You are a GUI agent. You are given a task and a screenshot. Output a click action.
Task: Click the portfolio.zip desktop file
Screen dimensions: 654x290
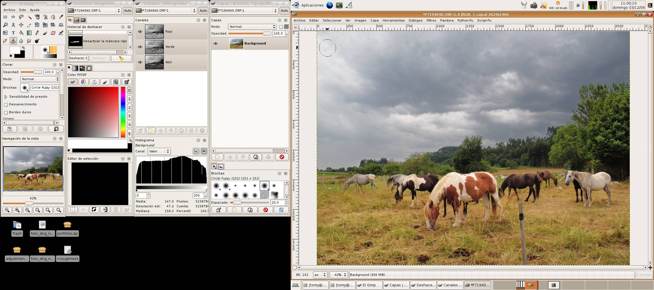pyautogui.click(x=67, y=229)
